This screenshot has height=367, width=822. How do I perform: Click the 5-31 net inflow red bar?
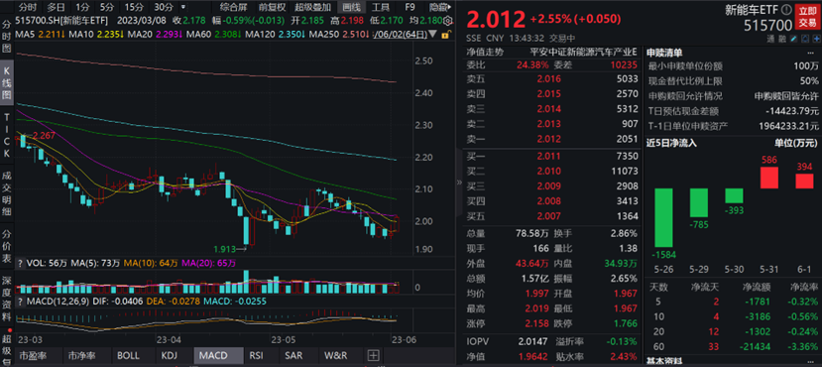[769, 179]
